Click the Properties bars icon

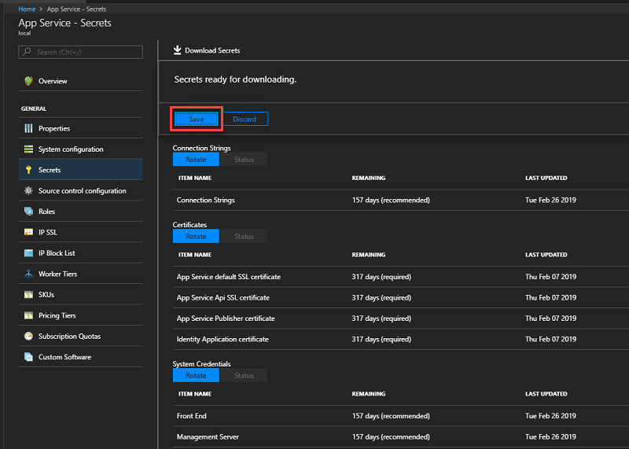tap(28, 128)
